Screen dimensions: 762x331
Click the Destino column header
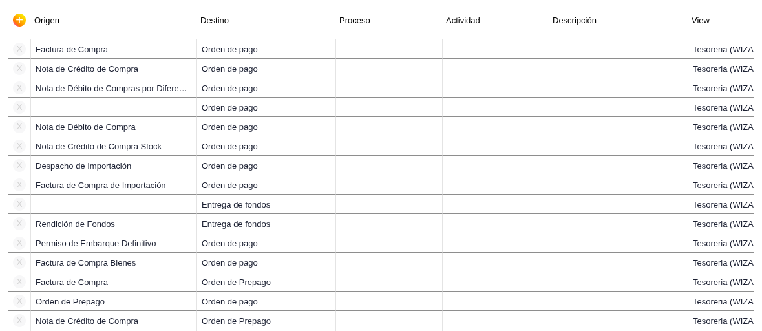[215, 20]
